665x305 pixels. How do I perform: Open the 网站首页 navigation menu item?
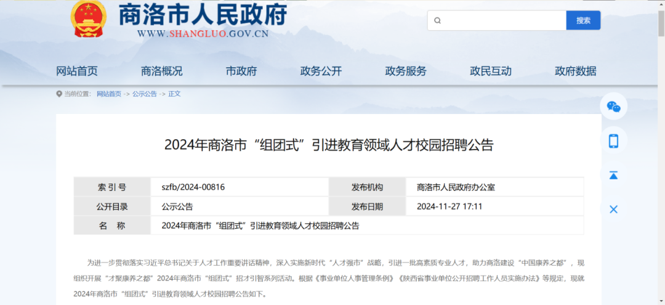coord(77,71)
